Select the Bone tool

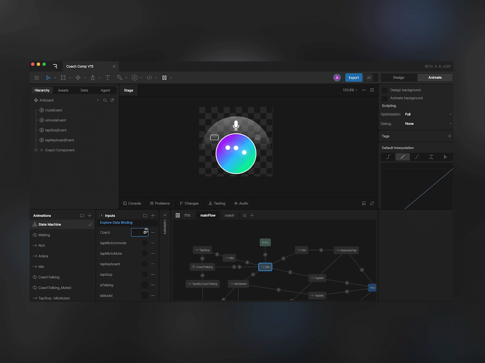119,78
